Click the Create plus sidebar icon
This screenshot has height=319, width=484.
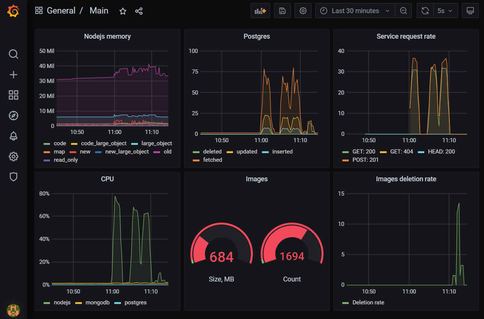click(14, 75)
